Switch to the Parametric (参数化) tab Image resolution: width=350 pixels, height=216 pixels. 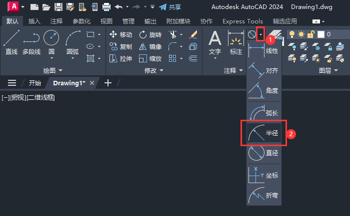pyautogui.click(x=81, y=21)
